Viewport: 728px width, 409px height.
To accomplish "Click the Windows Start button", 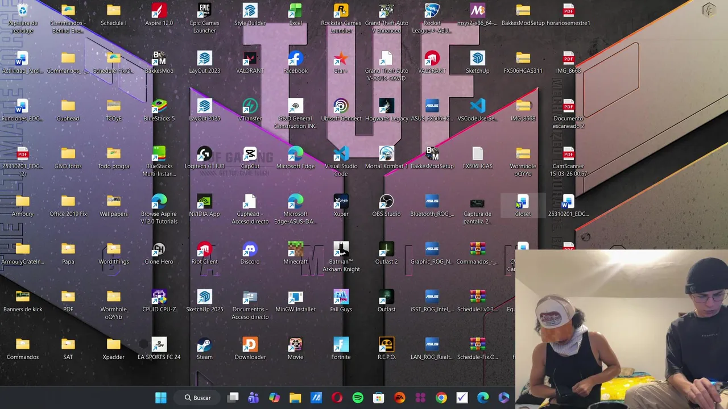I will coord(161,398).
